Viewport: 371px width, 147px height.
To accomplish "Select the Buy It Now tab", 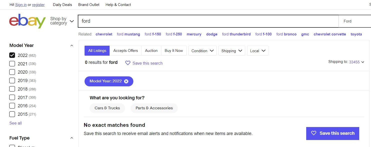I will [x=174, y=51].
